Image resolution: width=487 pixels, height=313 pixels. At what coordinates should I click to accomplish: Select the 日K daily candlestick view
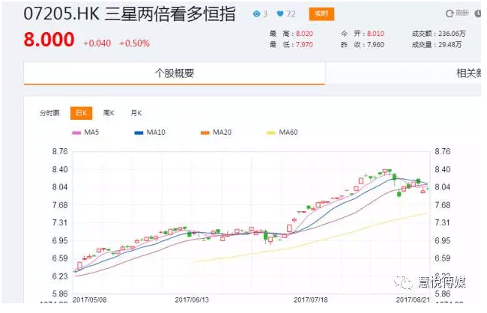[x=82, y=113]
